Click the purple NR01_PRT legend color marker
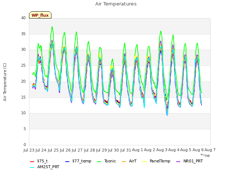 (x=178, y=162)
